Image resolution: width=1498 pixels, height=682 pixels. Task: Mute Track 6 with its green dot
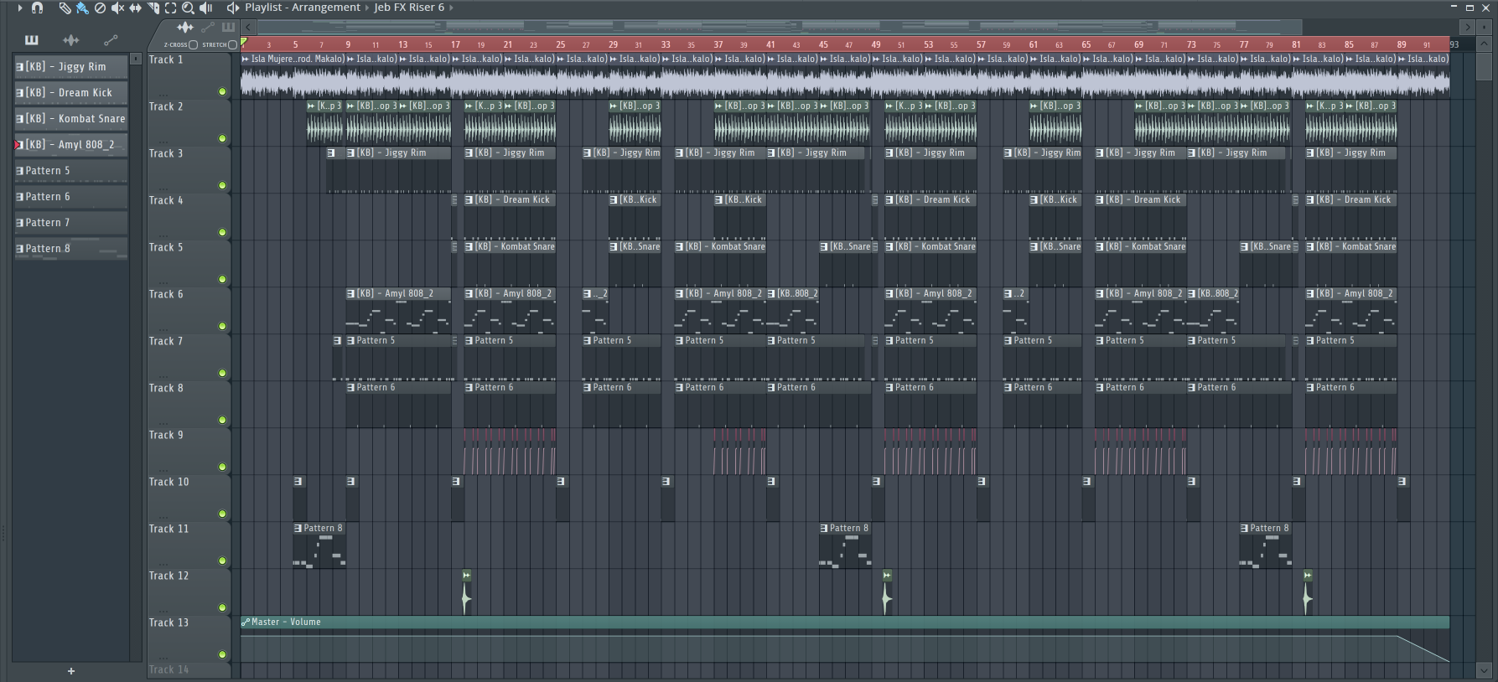(222, 326)
